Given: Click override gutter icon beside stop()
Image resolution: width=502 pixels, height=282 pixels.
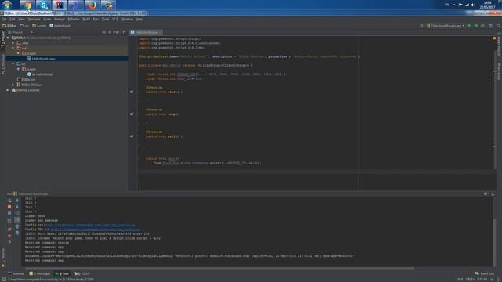Looking at the screenshot, I should [131, 114].
